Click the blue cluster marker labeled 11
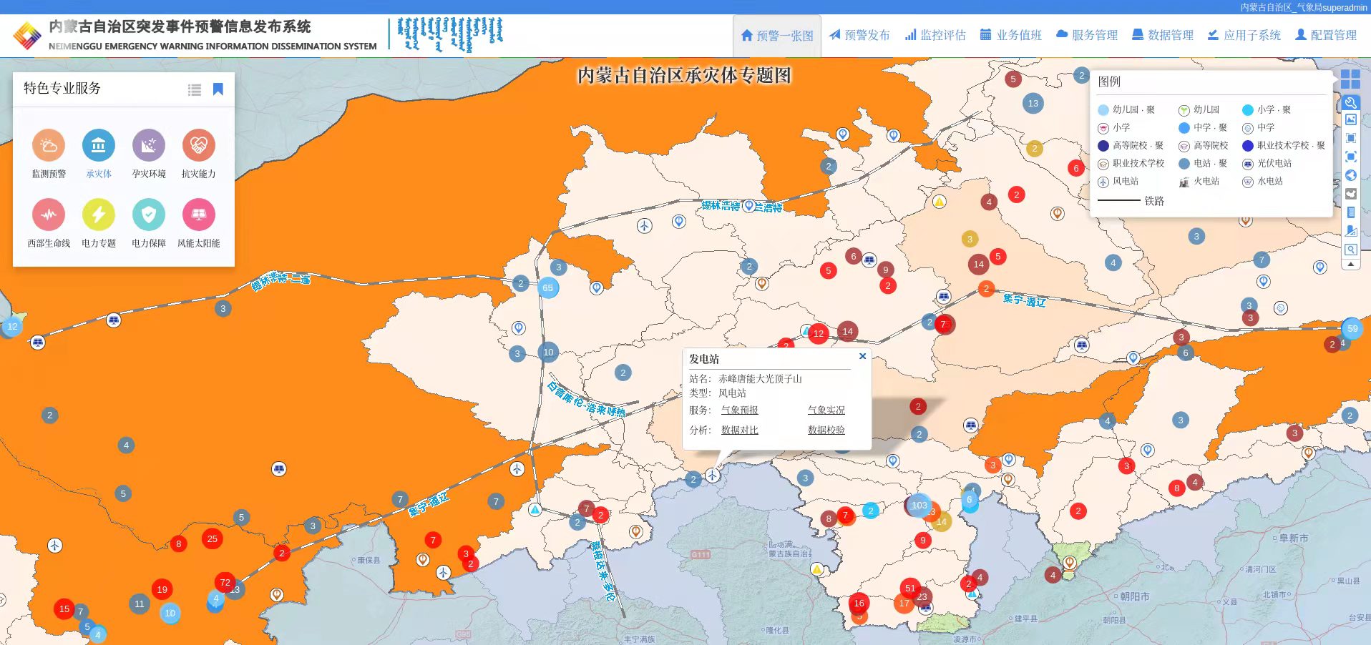This screenshot has width=1371, height=645. pyautogui.click(x=140, y=604)
